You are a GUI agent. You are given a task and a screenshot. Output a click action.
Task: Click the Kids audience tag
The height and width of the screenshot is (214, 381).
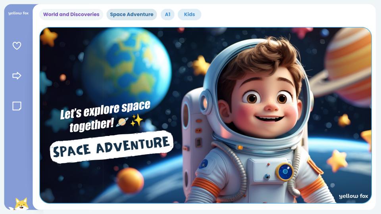click(x=190, y=14)
